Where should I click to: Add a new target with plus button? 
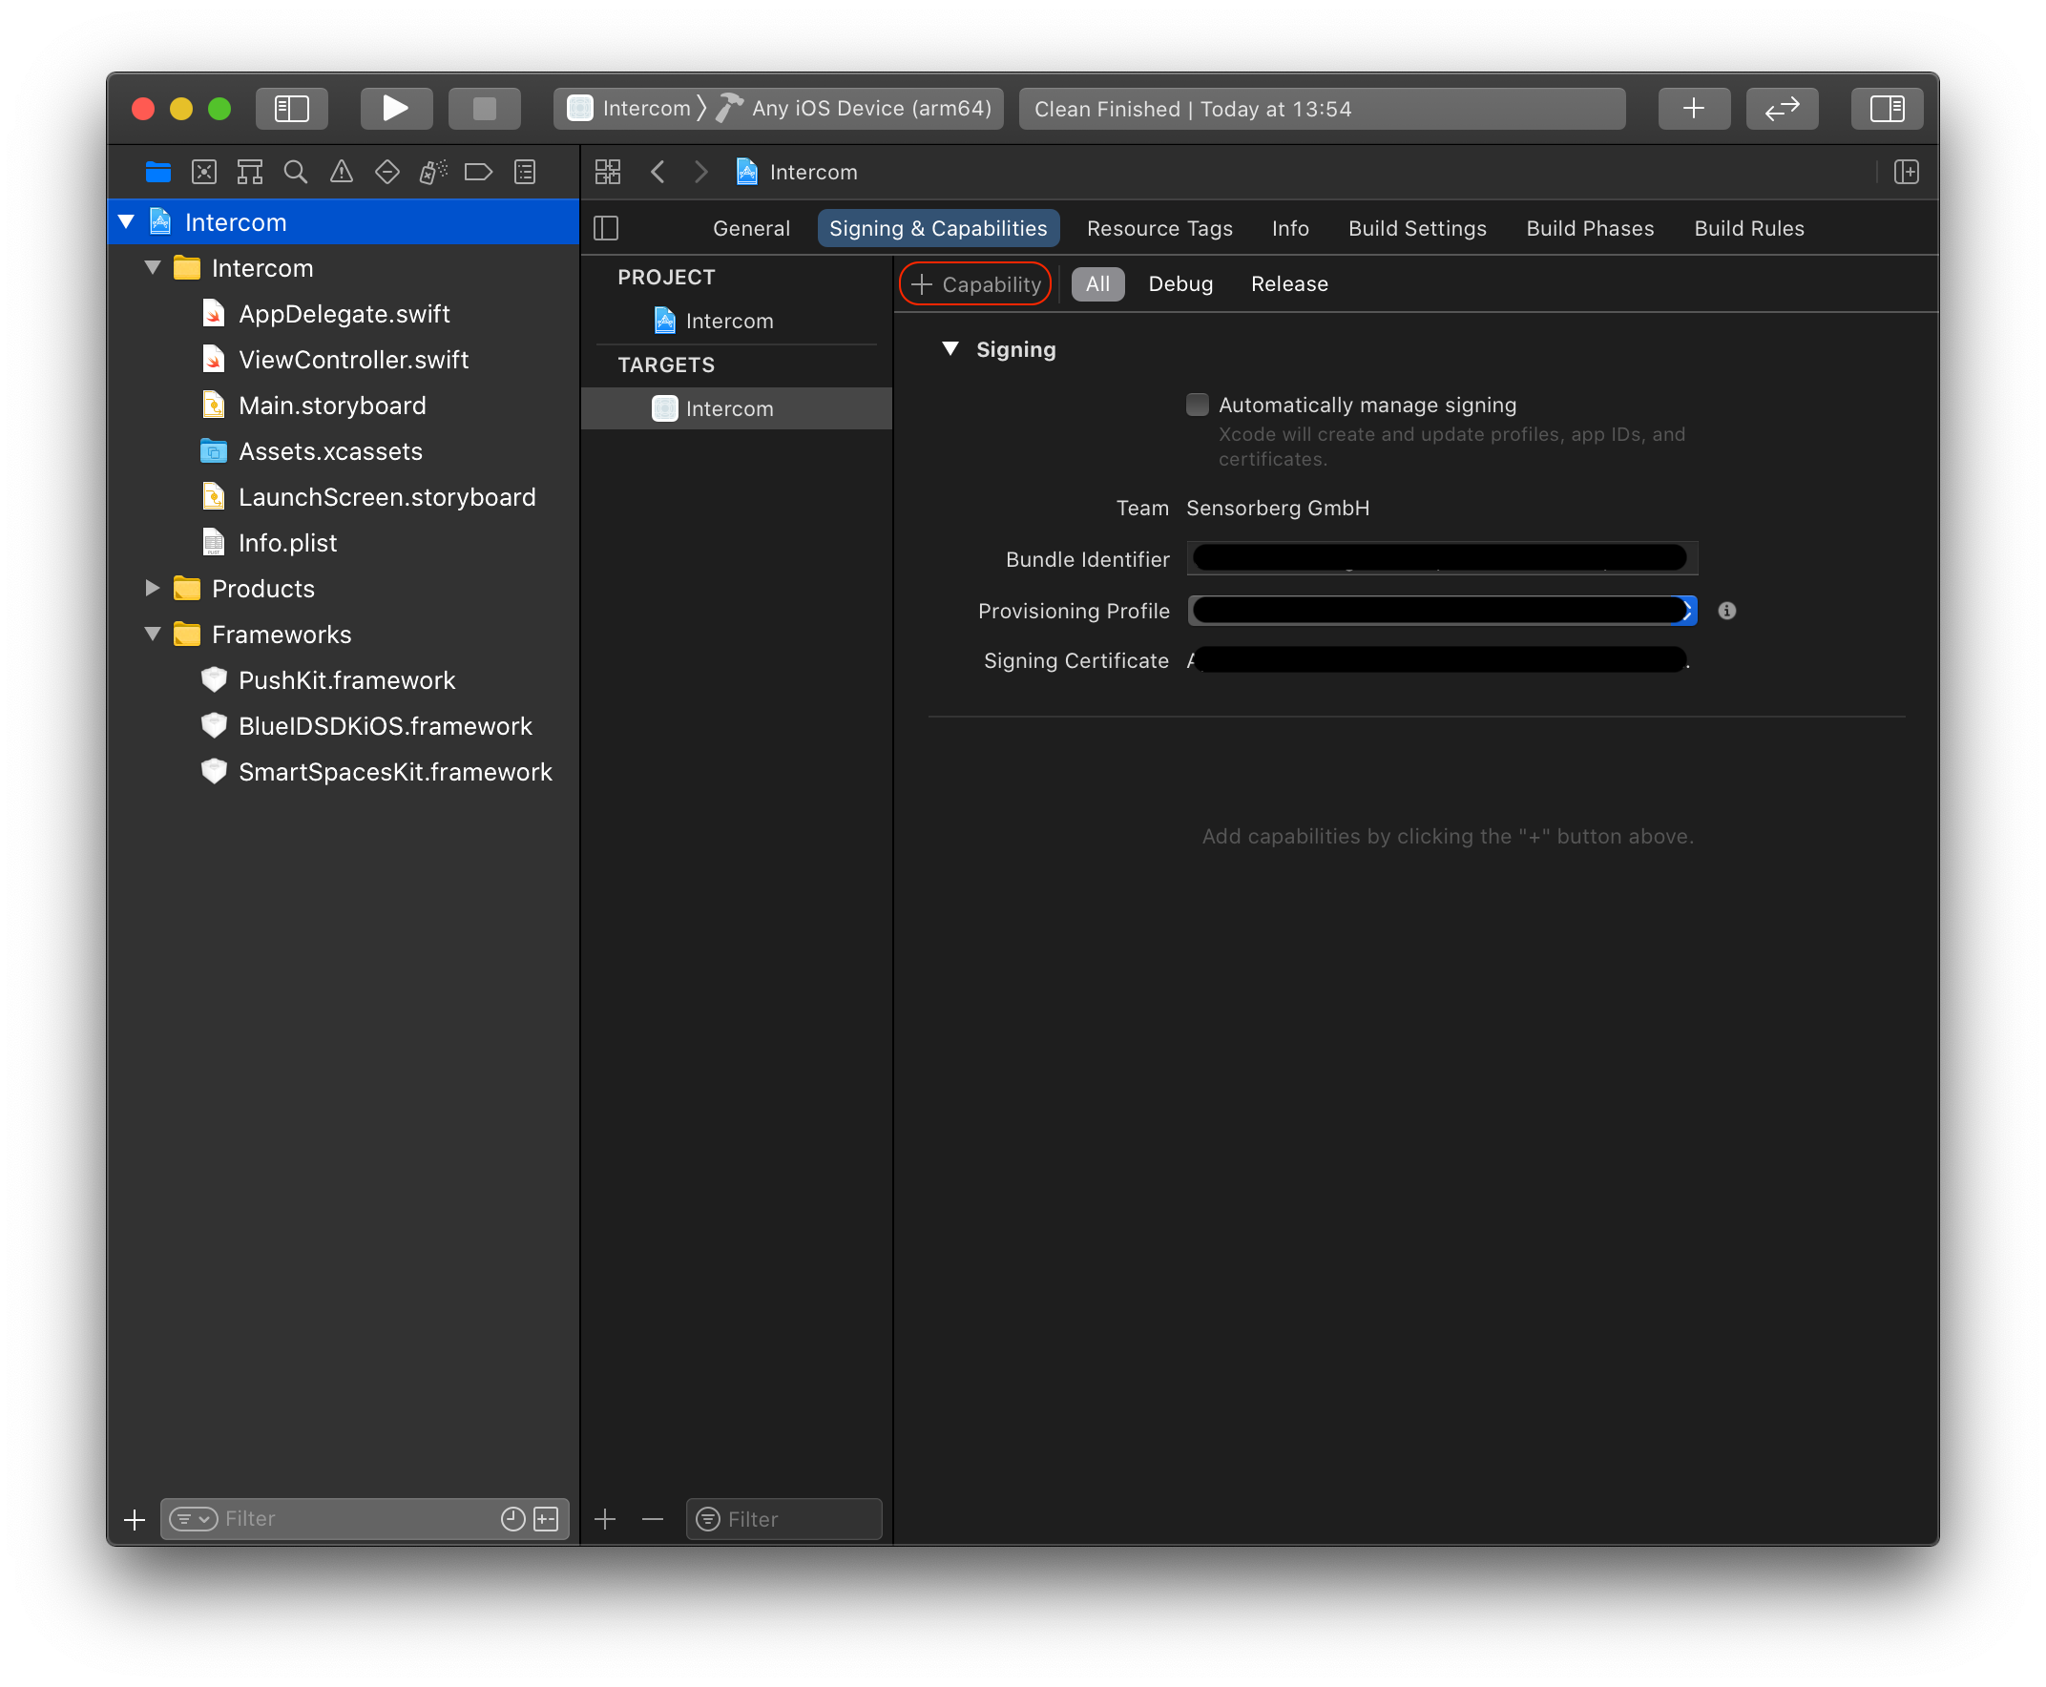click(x=606, y=1519)
